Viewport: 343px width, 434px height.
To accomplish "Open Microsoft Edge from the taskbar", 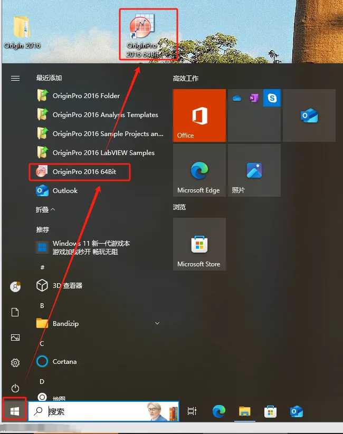I will [x=218, y=411].
